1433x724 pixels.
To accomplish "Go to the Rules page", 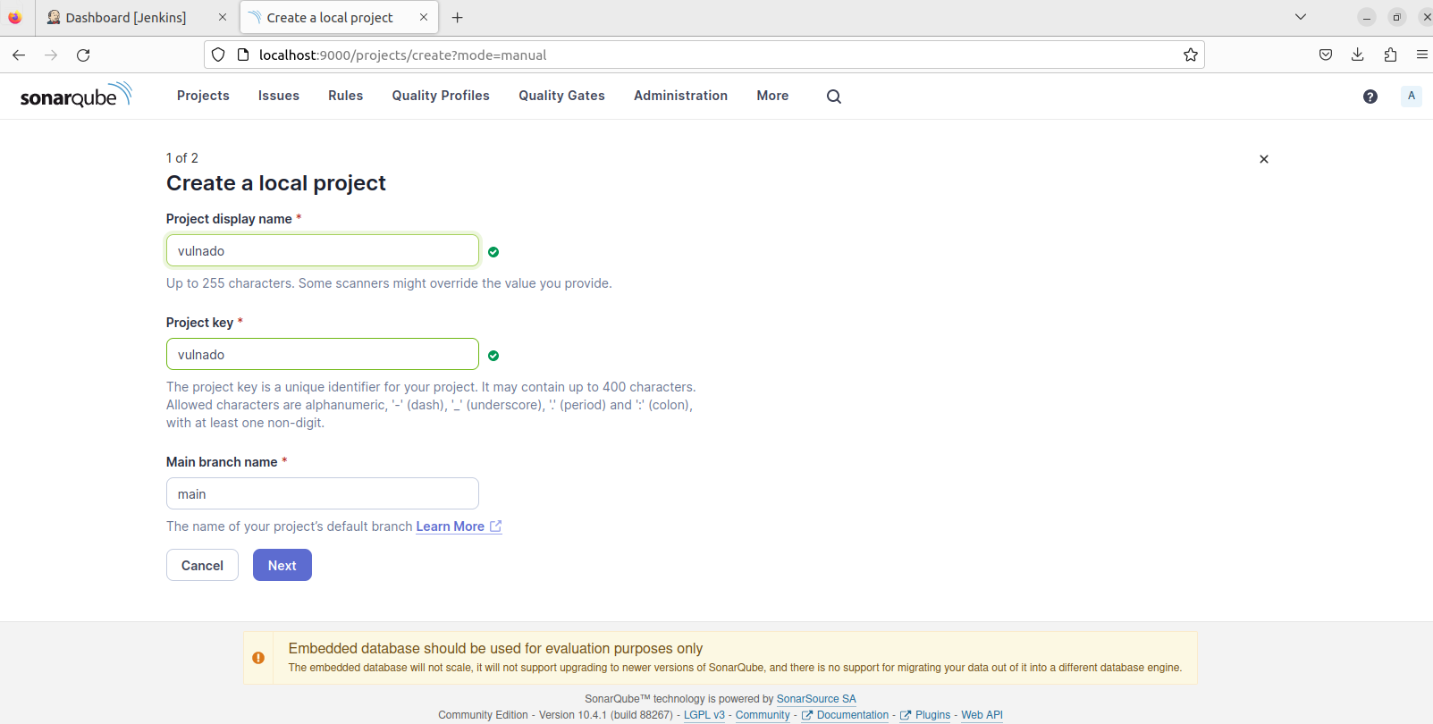I will pyautogui.click(x=345, y=96).
